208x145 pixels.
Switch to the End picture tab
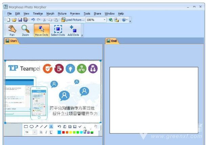pyautogui.click(x=112, y=41)
